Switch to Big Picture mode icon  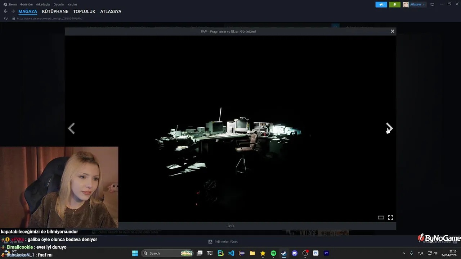pyautogui.click(x=432, y=4)
